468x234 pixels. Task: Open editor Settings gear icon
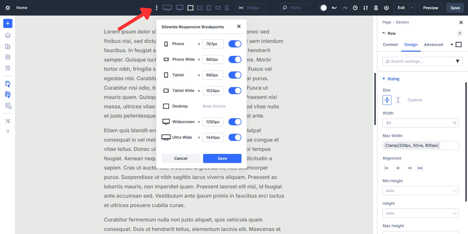pos(8,8)
